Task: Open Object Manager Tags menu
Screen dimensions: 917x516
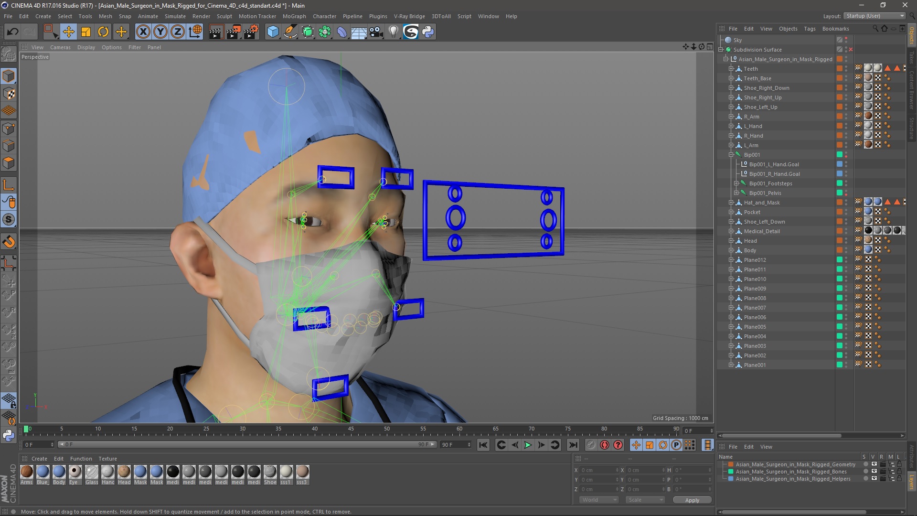Action: point(810,29)
